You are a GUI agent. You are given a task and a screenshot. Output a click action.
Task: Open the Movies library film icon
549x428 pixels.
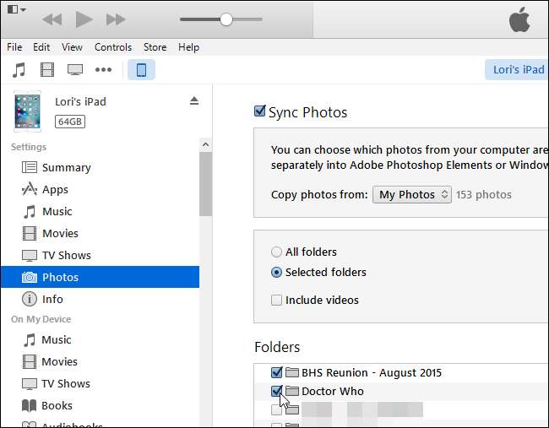(x=47, y=69)
